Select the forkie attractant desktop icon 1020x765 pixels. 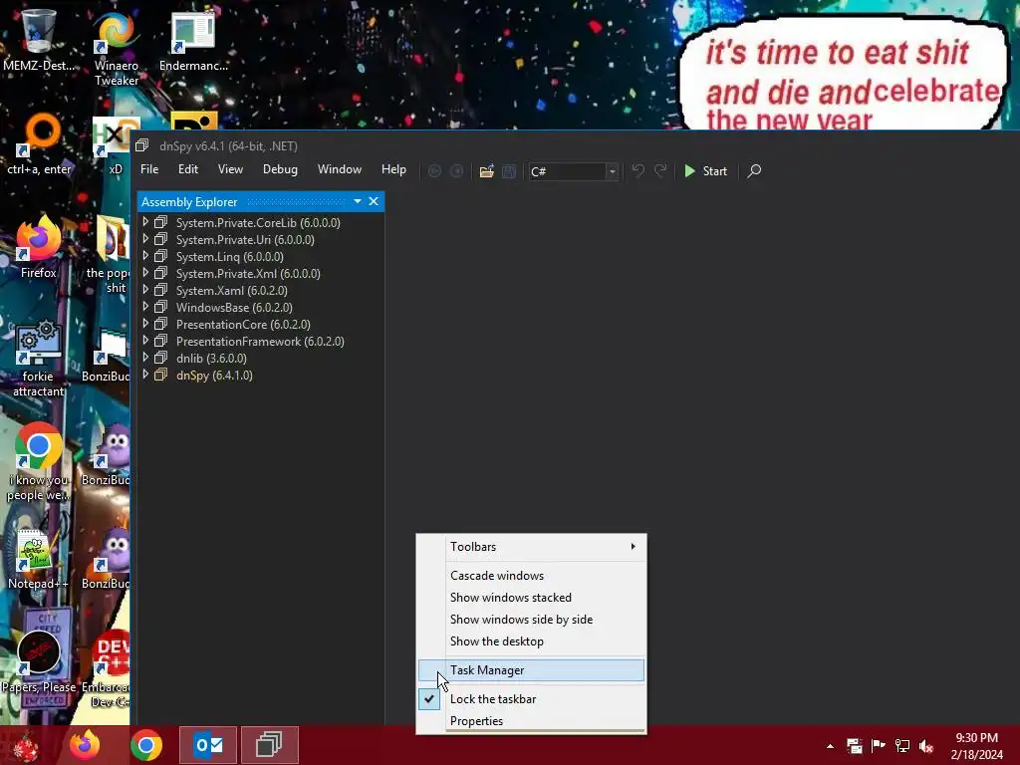pos(39,358)
